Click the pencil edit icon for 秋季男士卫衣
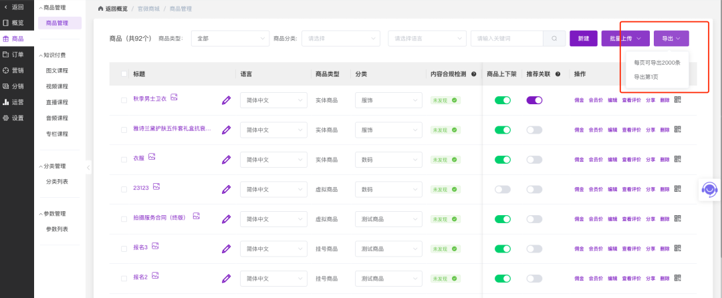The width and height of the screenshot is (722, 298). tap(227, 100)
